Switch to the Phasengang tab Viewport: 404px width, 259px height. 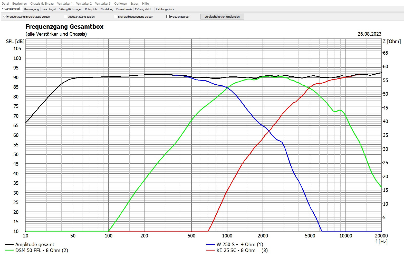[x=31, y=9]
